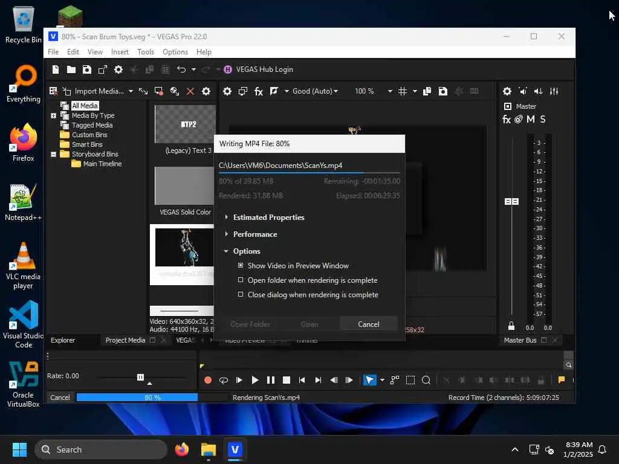Open Video Preview settings gear
The width and height of the screenshot is (619, 464).
click(x=227, y=91)
